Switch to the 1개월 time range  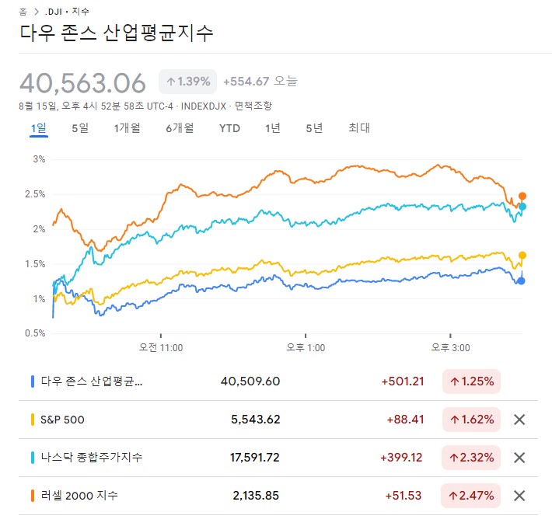tap(127, 128)
